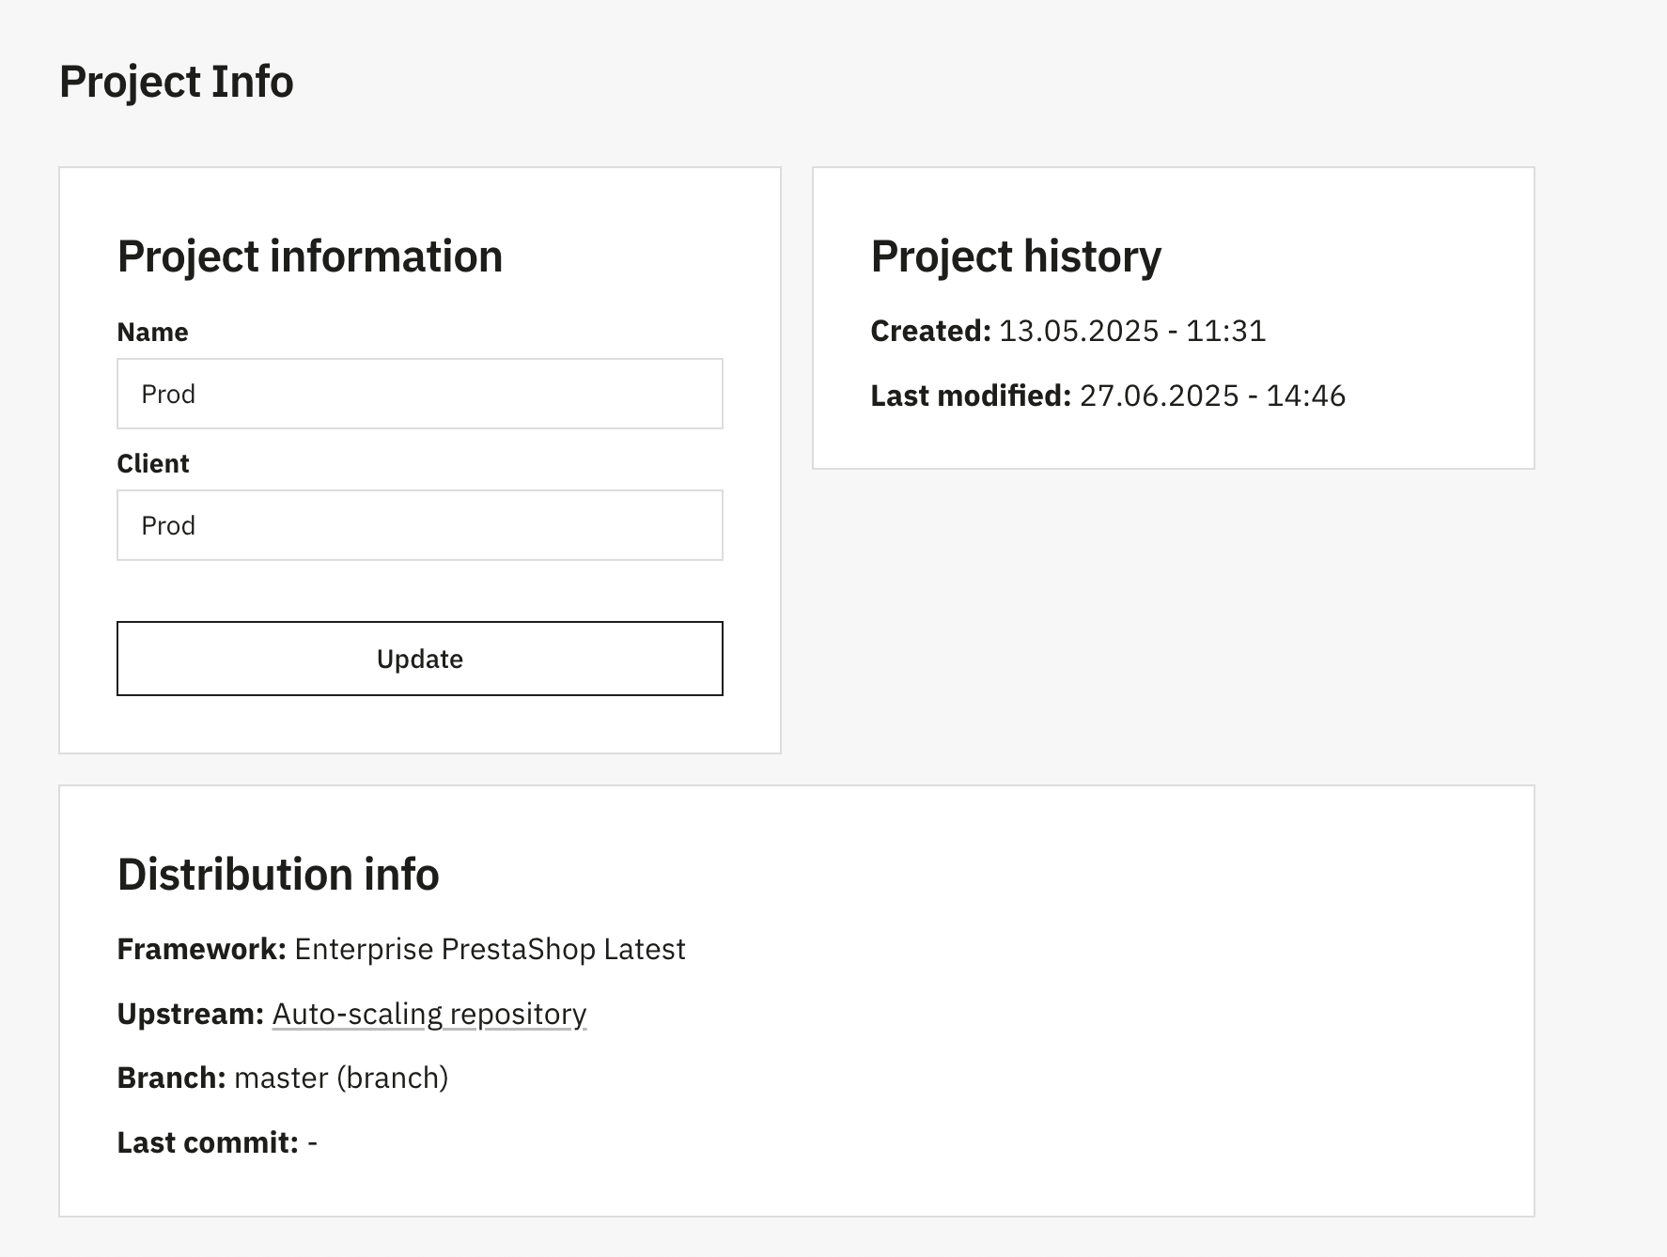Click the bold Branch label
The width and height of the screenshot is (1667, 1257).
coord(171,1078)
